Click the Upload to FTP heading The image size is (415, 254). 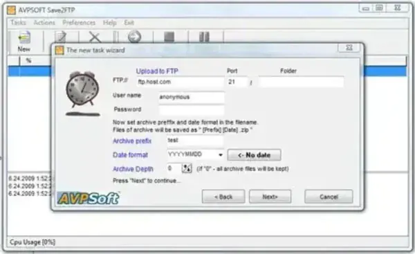point(157,71)
